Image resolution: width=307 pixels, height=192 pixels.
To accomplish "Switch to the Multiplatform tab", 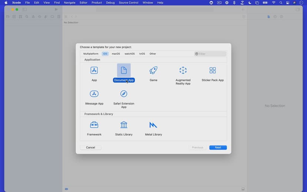I will pyautogui.click(x=91, y=54).
